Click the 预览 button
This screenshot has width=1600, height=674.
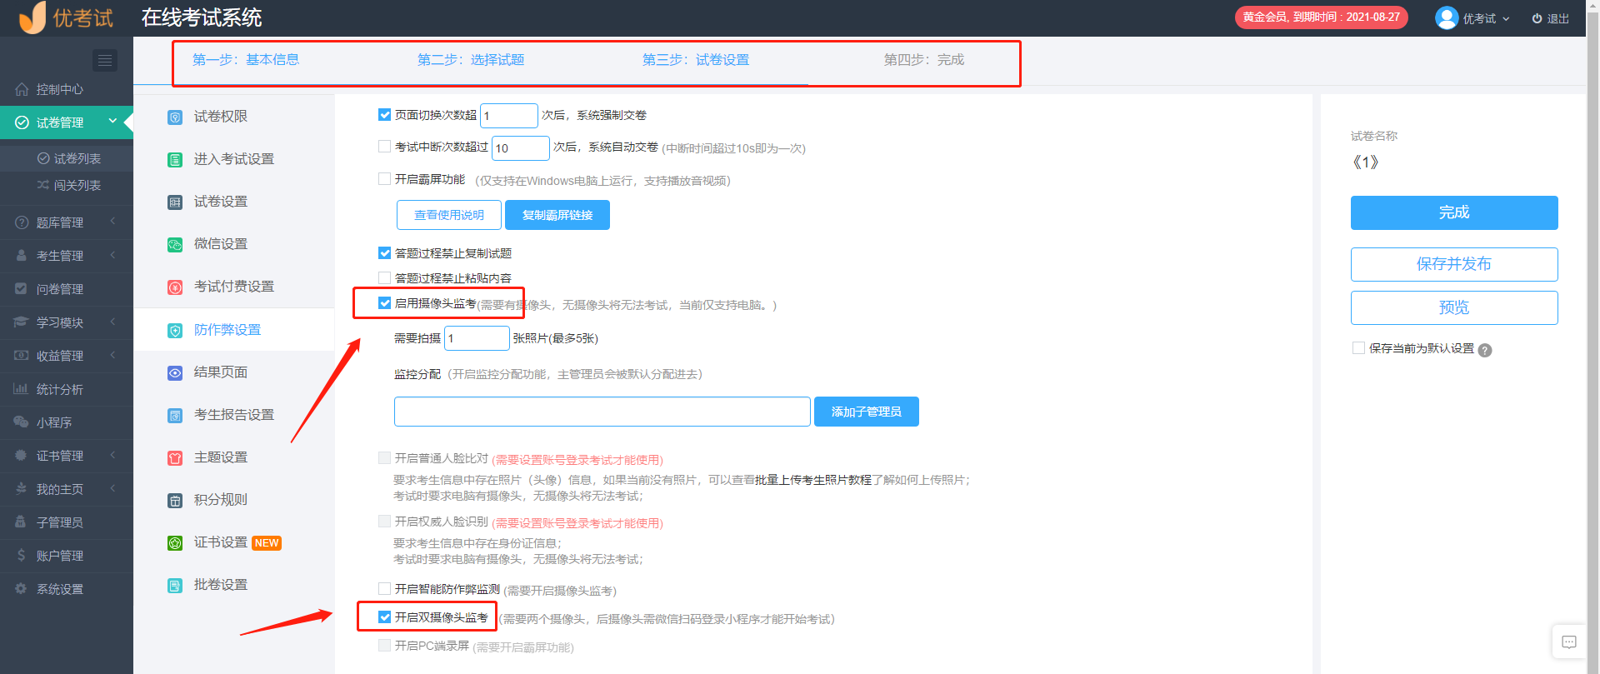pyautogui.click(x=1454, y=307)
